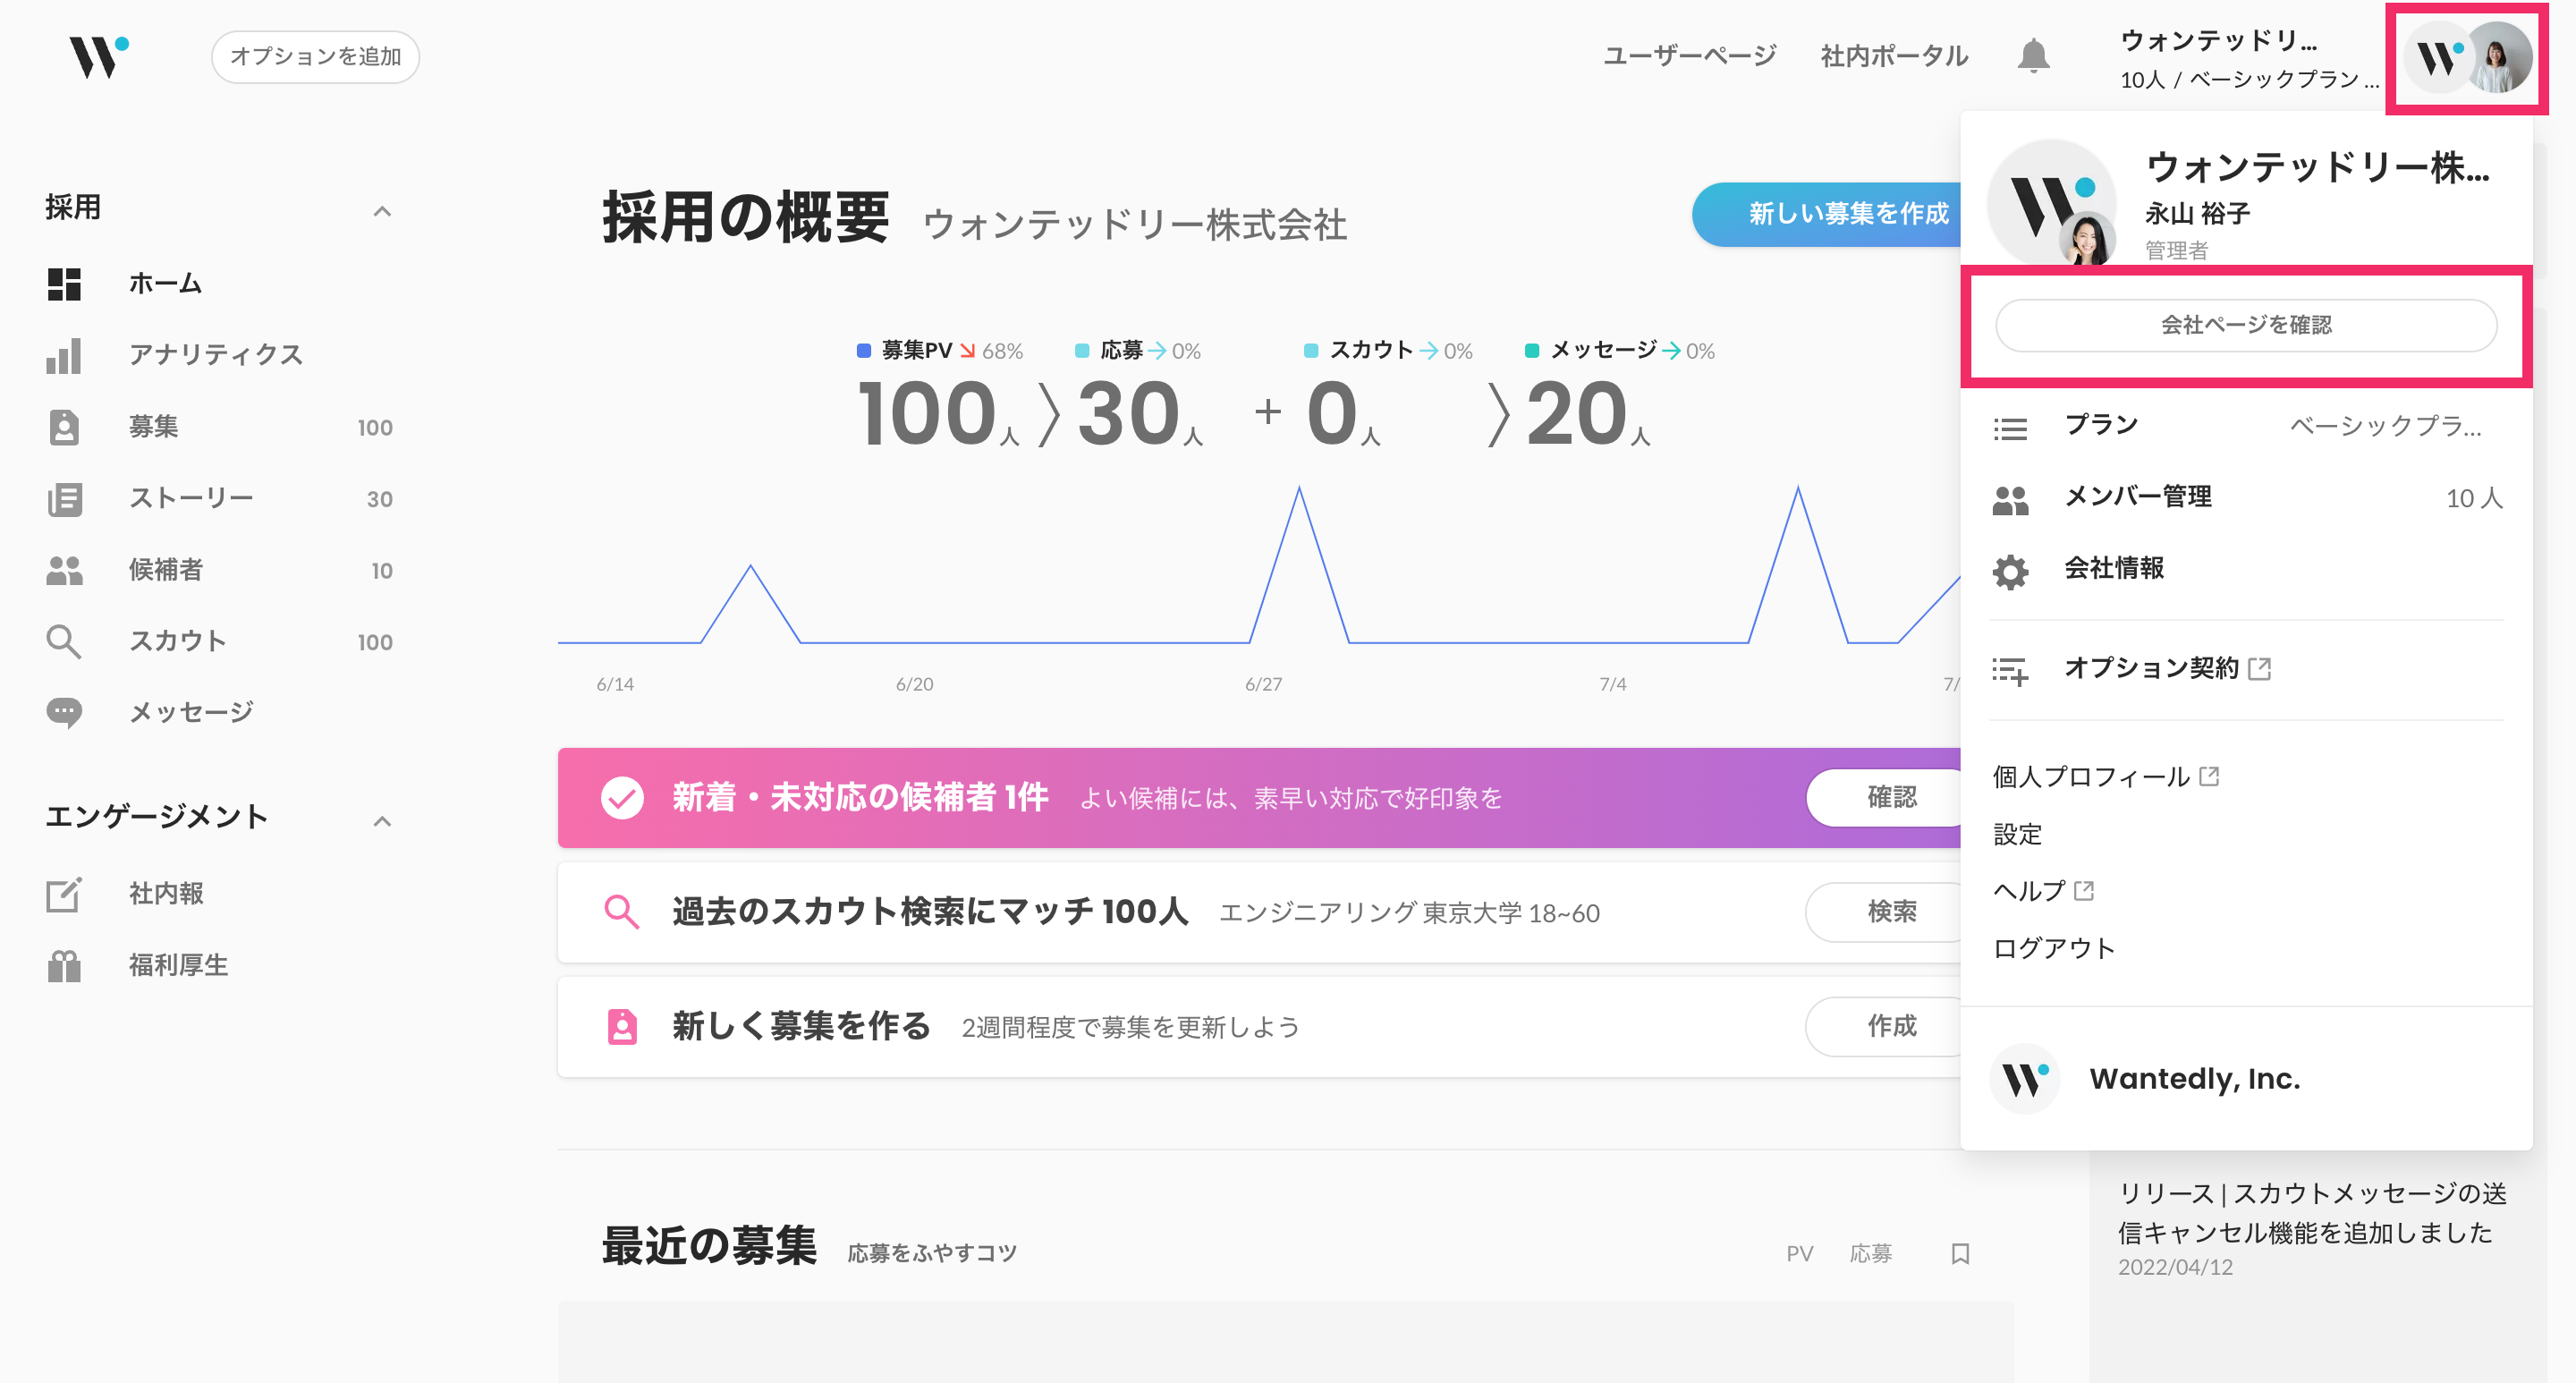Image resolution: width=2576 pixels, height=1383 pixels.
Task: Click the bookmark icon in 最近の募集 header
Action: coord(1960,1253)
